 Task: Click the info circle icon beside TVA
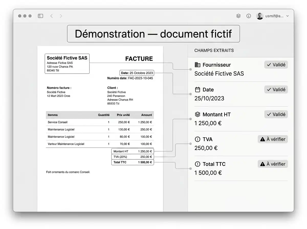198,139
